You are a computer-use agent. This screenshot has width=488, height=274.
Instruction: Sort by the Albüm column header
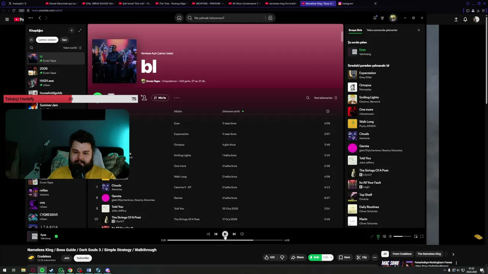pos(178,112)
